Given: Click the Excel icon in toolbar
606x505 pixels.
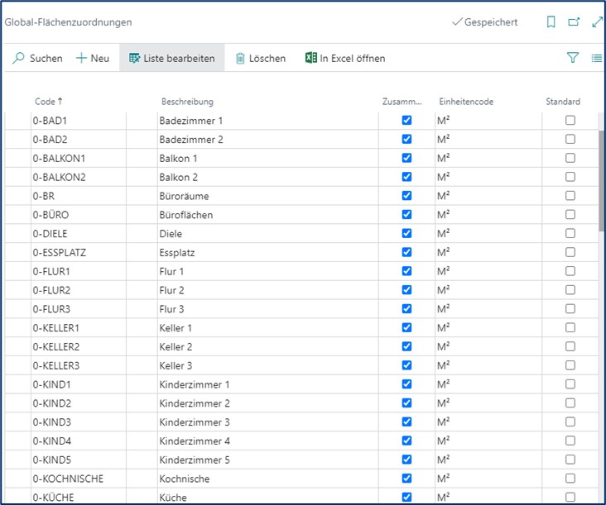Looking at the screenshot, I should coord(311,59).
